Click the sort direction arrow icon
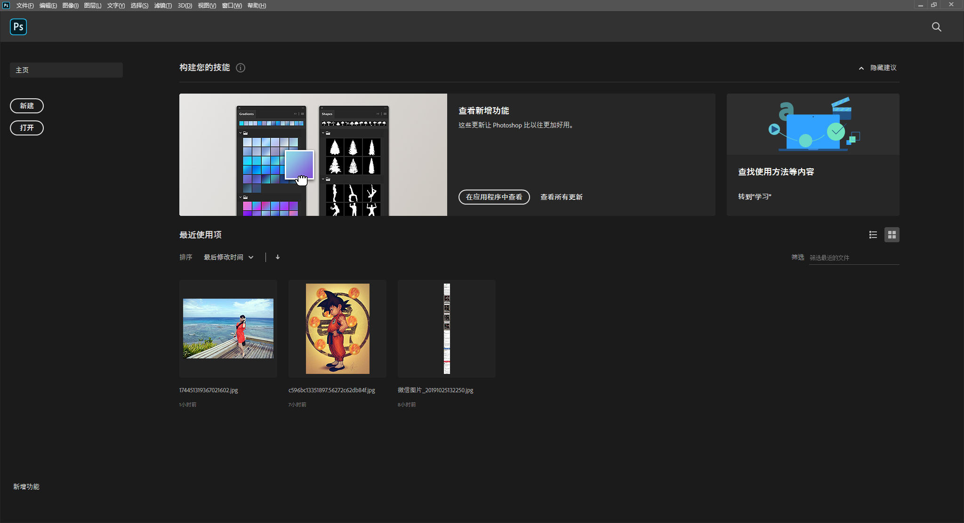 278,257
